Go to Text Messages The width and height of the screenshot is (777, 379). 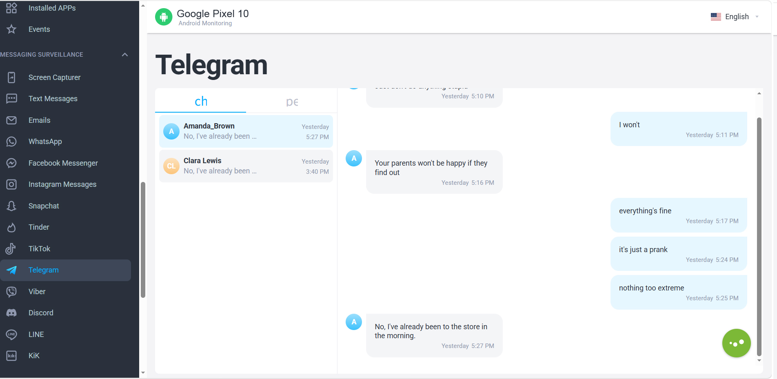coord(65,99)
